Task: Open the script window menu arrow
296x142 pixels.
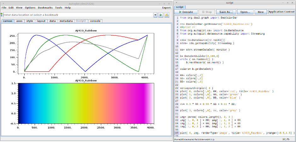Action: pos(176,2)
